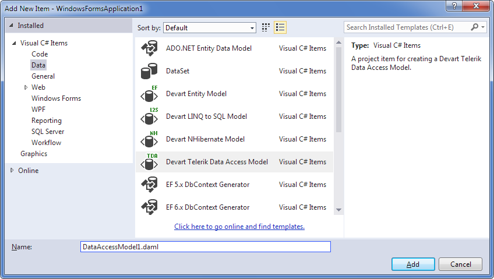Select the Code category
The image size is (494, 279).
point(40,54)
